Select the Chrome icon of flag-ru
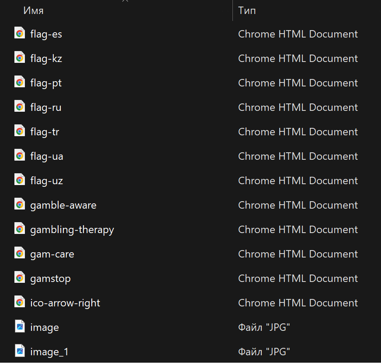 pyautogui.click(x=20, y=107)
